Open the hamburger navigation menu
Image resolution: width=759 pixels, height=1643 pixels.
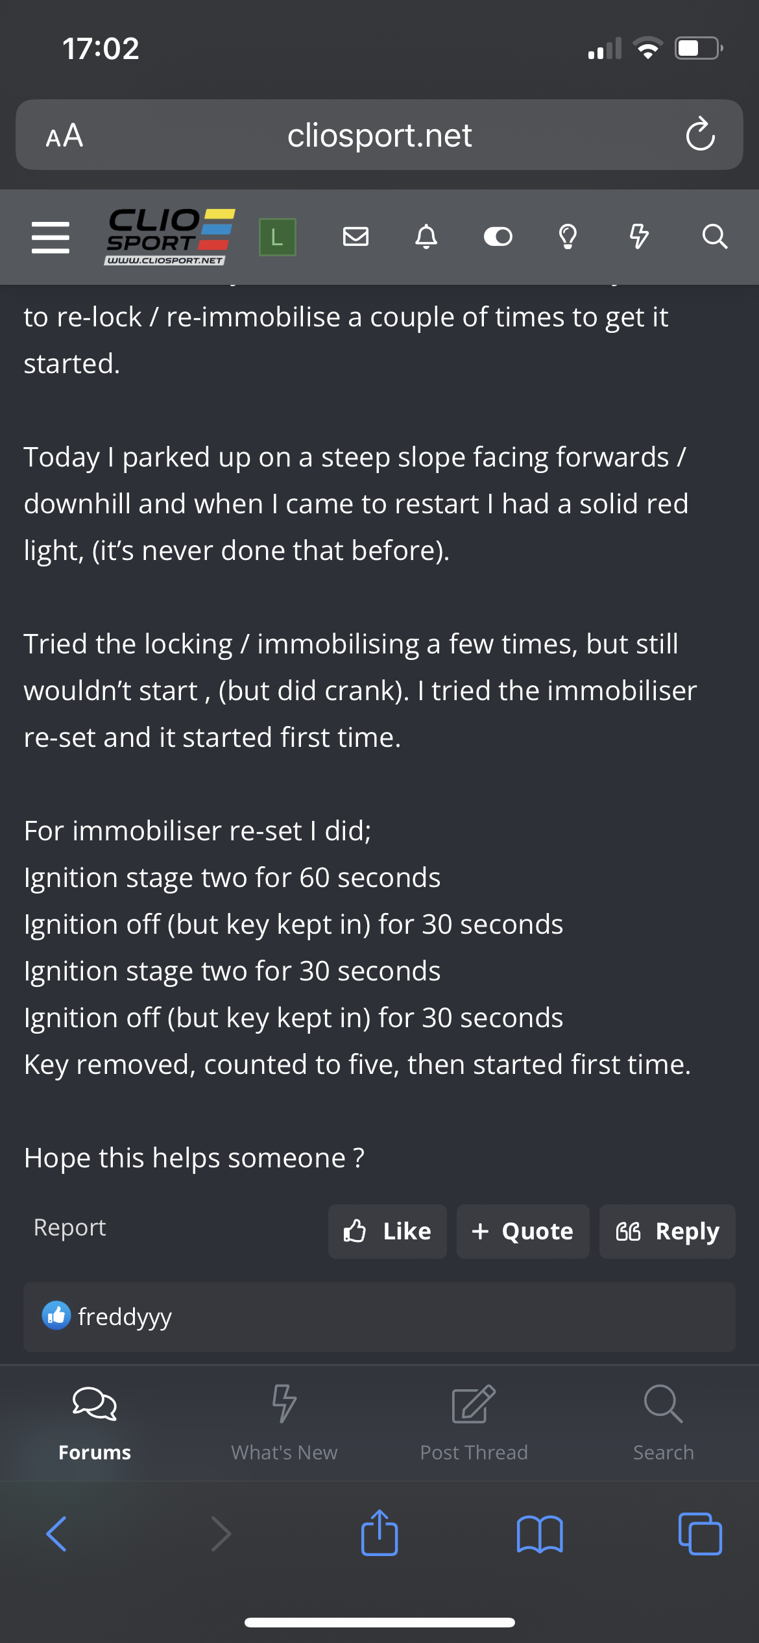[x=51, y=237]
